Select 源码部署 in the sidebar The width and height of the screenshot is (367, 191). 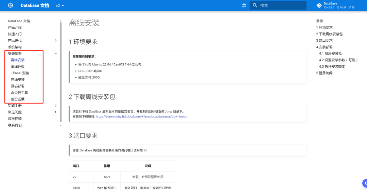18,86
